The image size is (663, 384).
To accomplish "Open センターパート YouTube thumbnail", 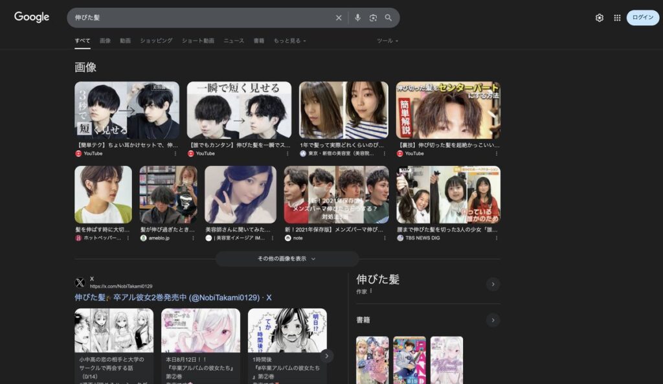I will pyautogui.click(x=448, y=110).
